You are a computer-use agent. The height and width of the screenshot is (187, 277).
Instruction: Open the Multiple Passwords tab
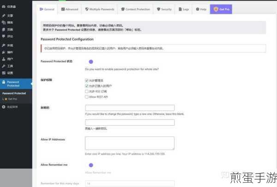pyautogui.click(x=100, y=9)
